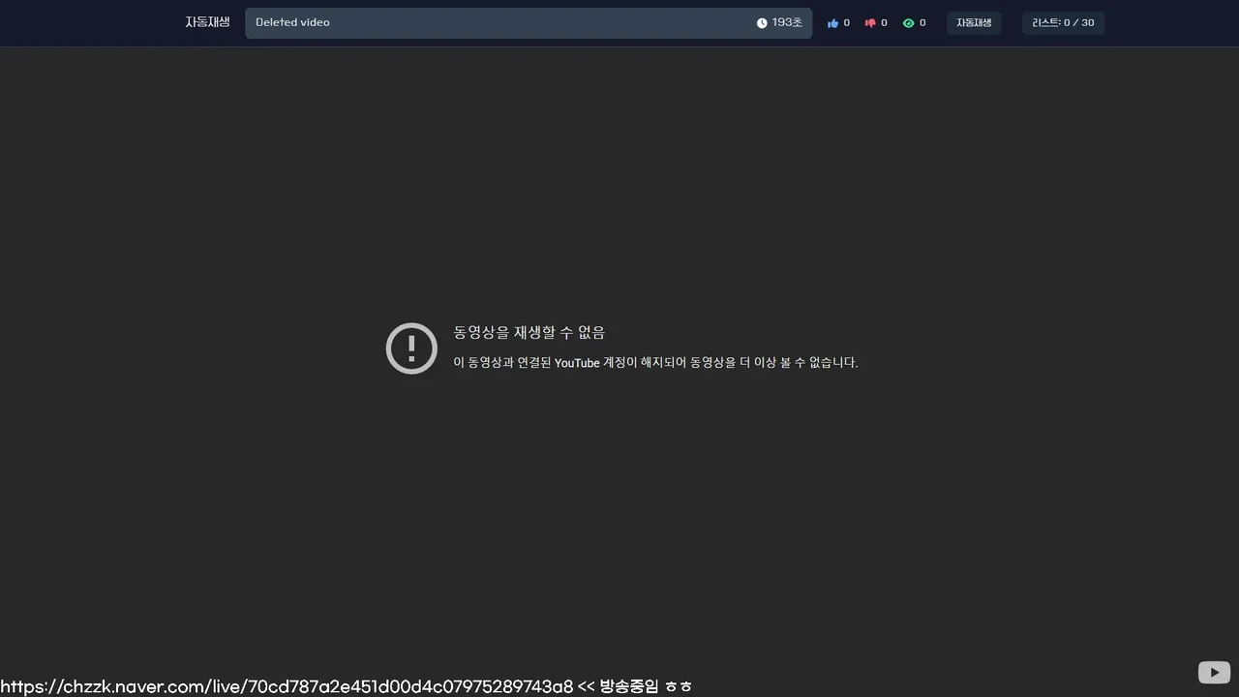
Task: Open the 리스트: 0 / 30 playlist button
Action: pyautogui.click(x=1063, y=23)
